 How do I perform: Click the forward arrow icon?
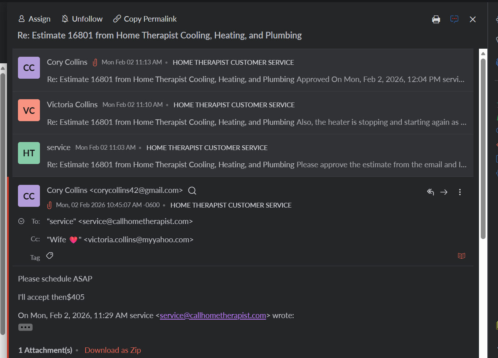(444, 192)
